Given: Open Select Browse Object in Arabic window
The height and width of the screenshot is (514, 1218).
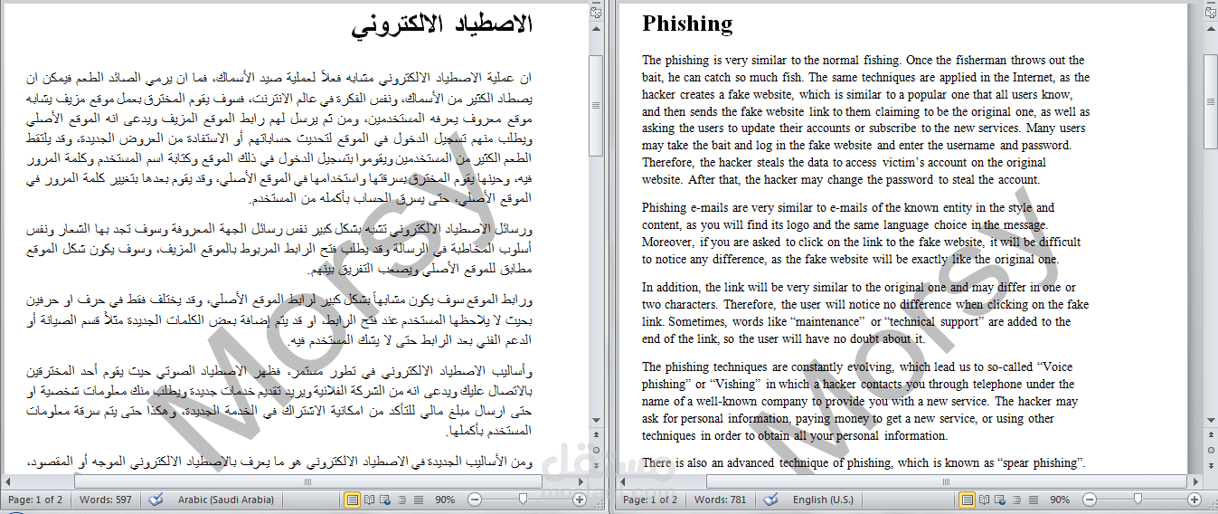Looking at the screenshot, I should tap(596, 450).
